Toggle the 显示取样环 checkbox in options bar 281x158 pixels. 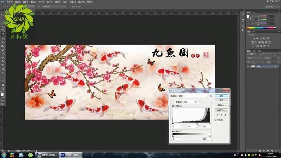[70, 7]
